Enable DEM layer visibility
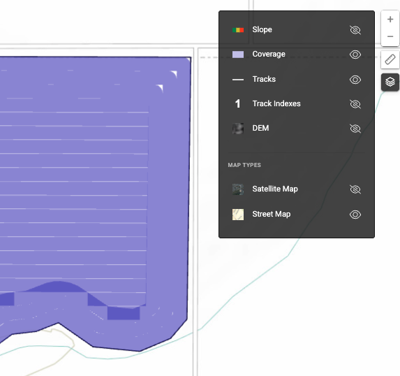The image size is (400, 376). click(x=355, y=129)
